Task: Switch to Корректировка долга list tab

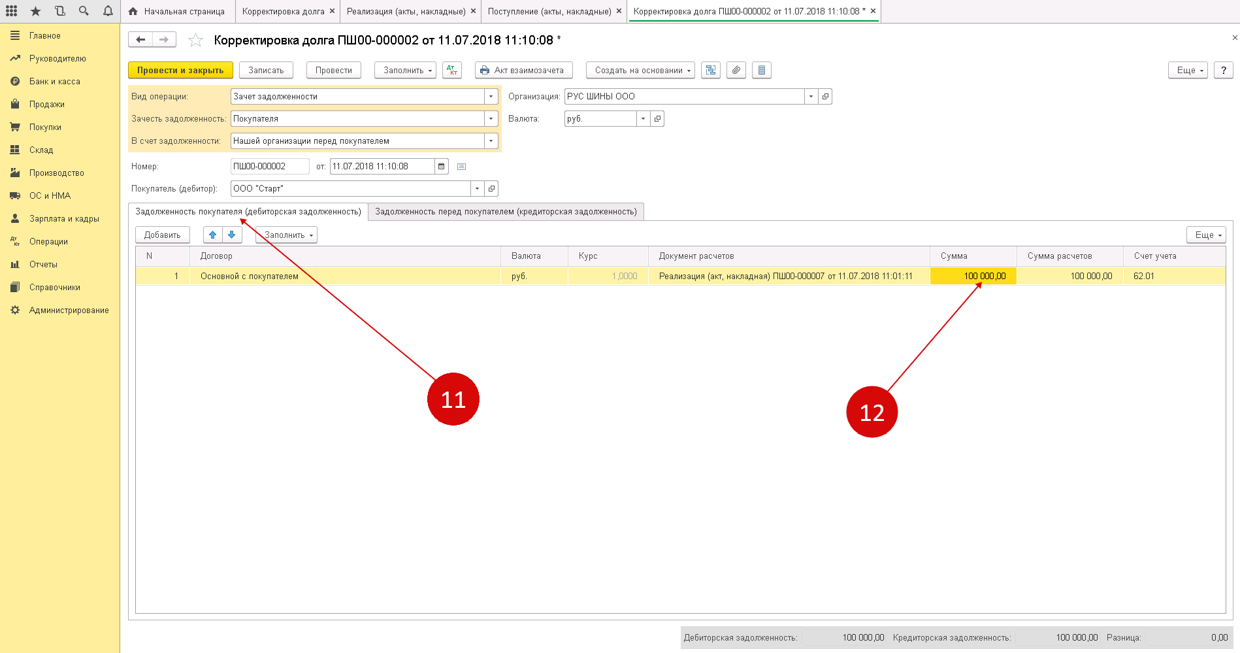Action: 283,12
